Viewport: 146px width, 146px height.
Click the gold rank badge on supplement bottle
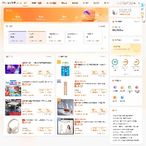(x=59, y=62)
